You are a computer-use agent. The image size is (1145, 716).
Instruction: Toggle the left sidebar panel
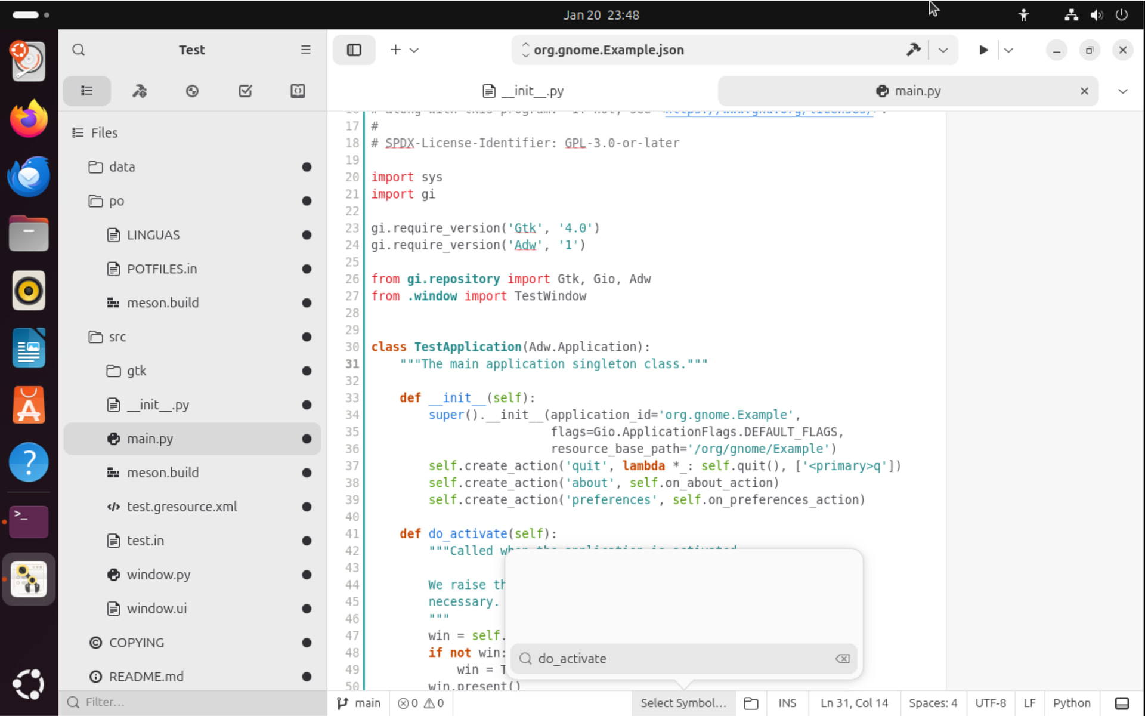click(x=354, y=50)
